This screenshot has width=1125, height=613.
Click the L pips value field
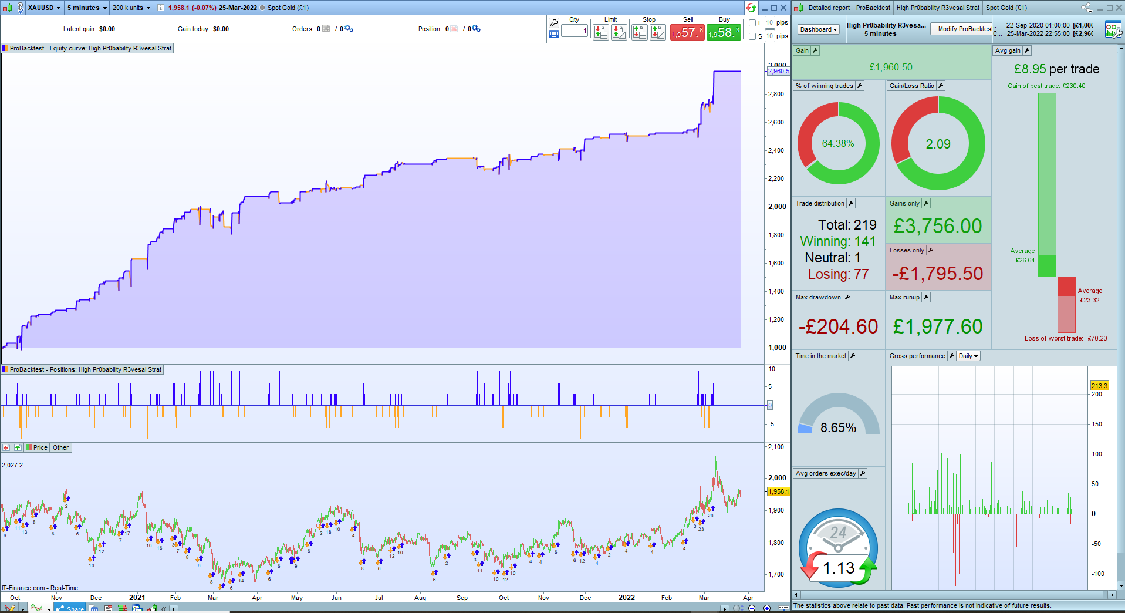point(769,23)
